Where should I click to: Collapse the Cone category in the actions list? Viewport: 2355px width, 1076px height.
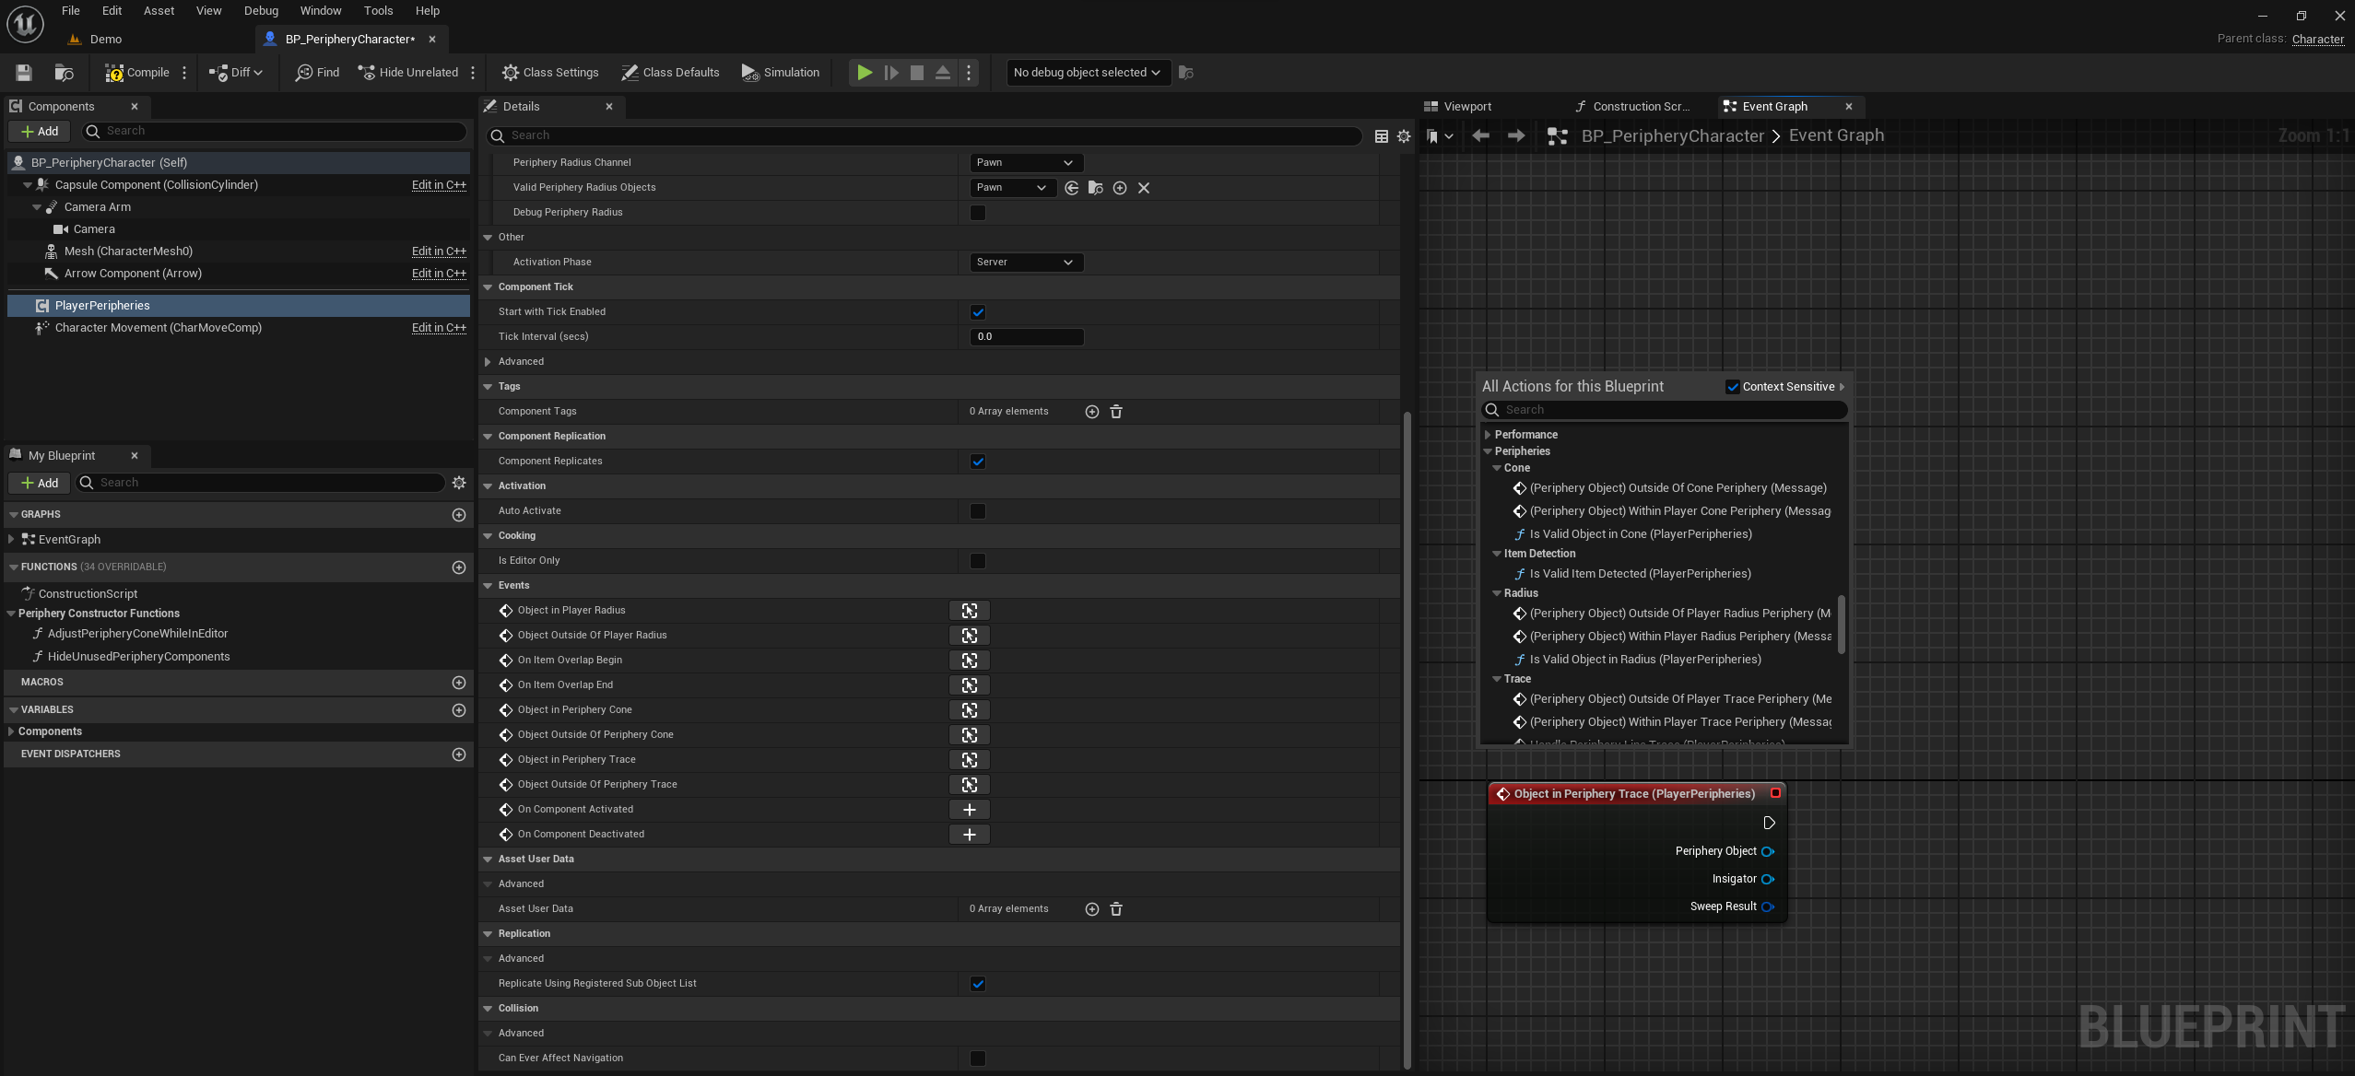[x=1497, y=468]
